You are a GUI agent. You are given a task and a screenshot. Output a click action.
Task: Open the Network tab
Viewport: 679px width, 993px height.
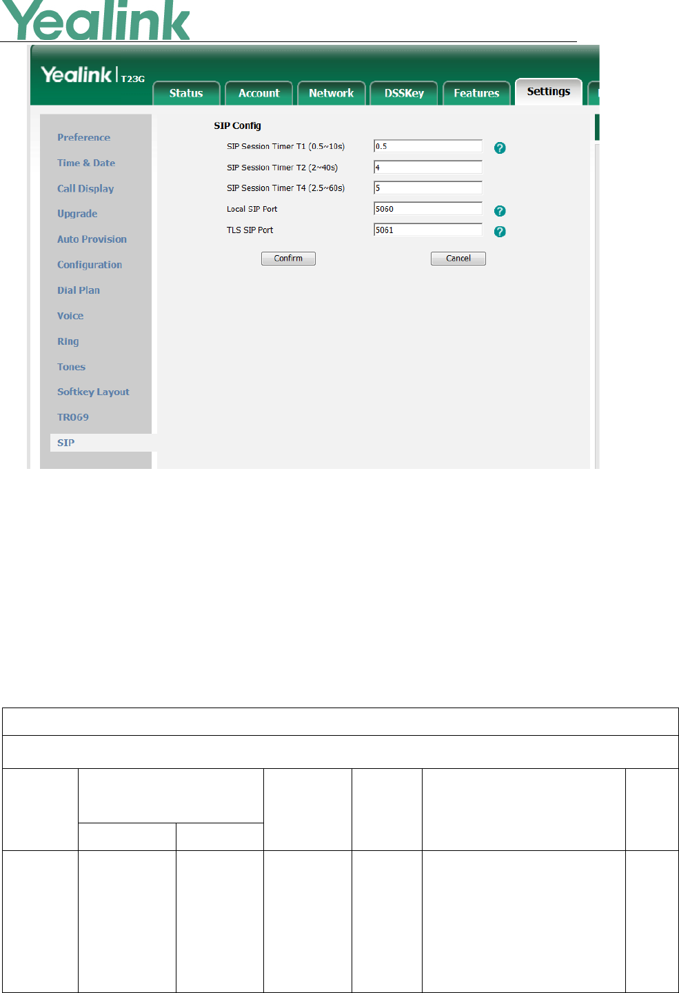click(331, 93)
